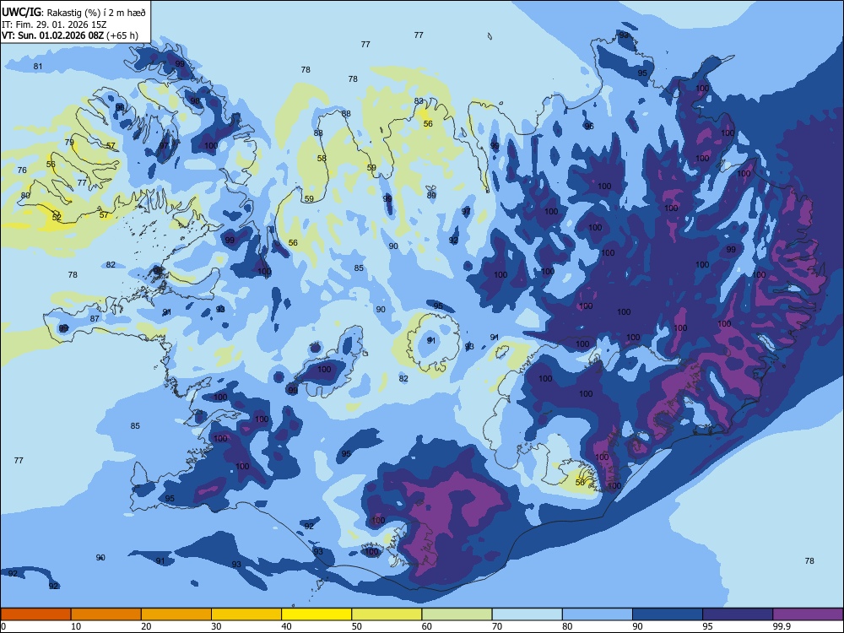Click the legend tick label 40
Image resolution: width=844 pixels, height=633 pixels.
click(287, 626)
